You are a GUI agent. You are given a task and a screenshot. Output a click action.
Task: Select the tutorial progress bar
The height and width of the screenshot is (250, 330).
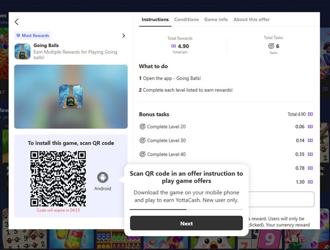pyautogui.click(x=186, y=210)
